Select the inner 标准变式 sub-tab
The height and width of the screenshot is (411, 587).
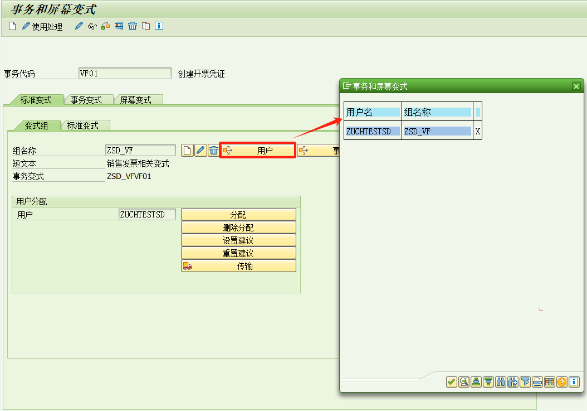(x=83, y=125)
